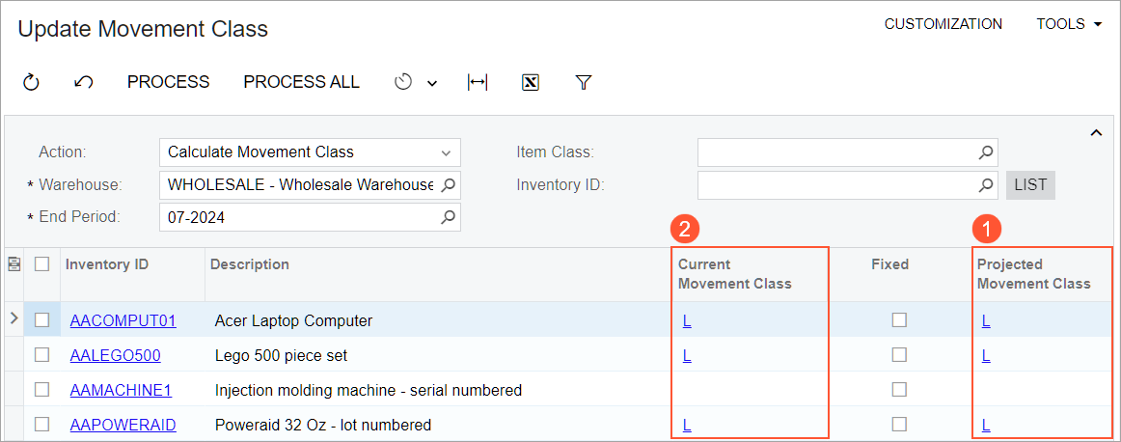
Task: Click the Inventory ID column header
Action: pos(107,264)
